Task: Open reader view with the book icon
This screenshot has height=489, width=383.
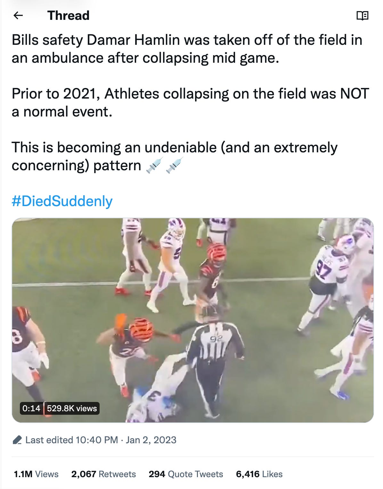Action: click(x=362, y=15)
